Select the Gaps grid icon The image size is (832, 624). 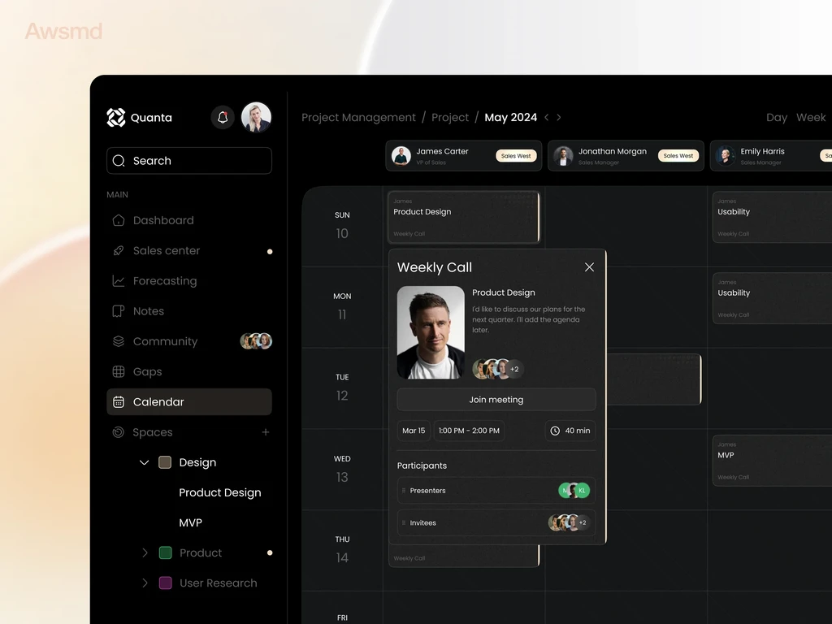(x=119, y=371)
